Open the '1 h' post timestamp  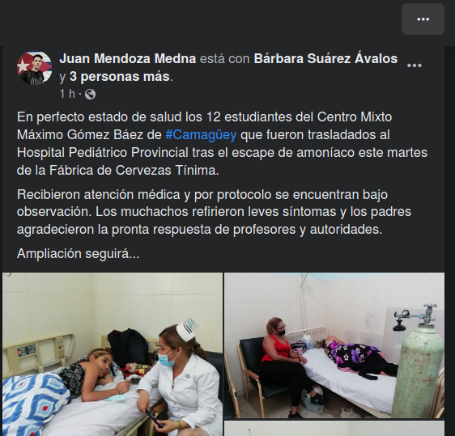point(67,94)
